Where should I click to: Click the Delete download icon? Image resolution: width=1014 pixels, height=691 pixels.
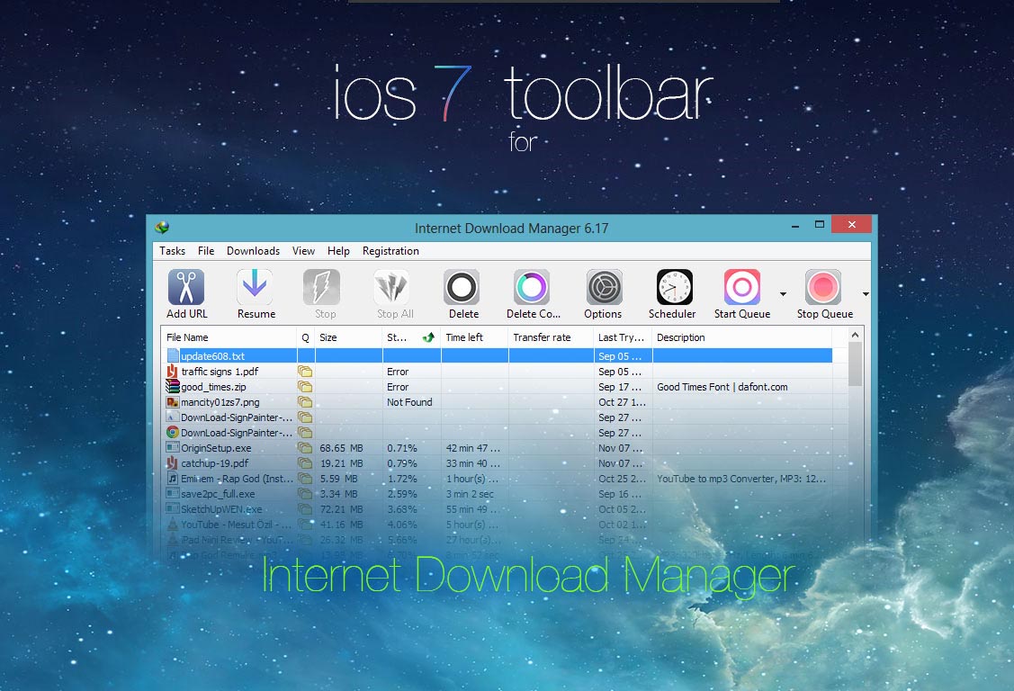[462, 285]
